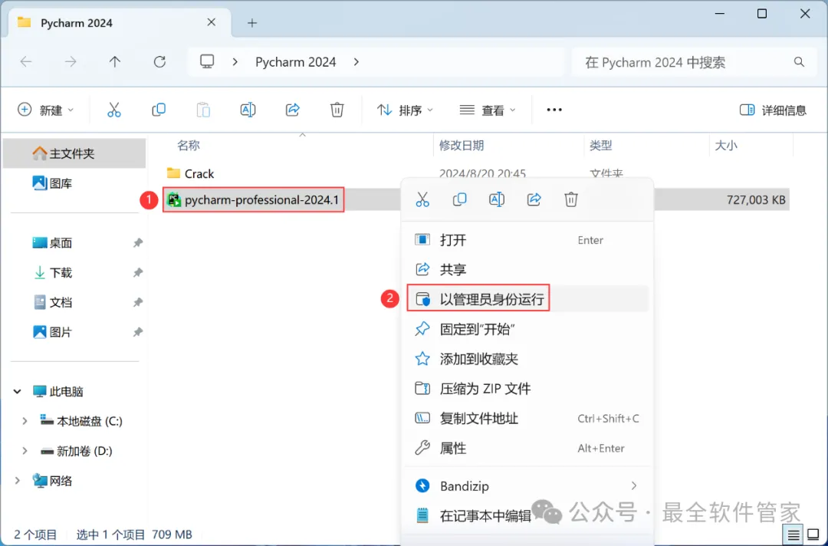Viewport: 828px width, 546px height.
Task: Click the Cut icon in the context menu
Action: pos(422,199)
